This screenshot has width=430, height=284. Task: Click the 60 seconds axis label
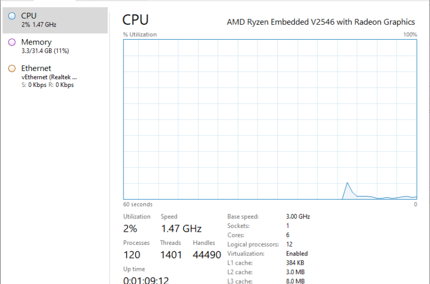click(138, 204)
